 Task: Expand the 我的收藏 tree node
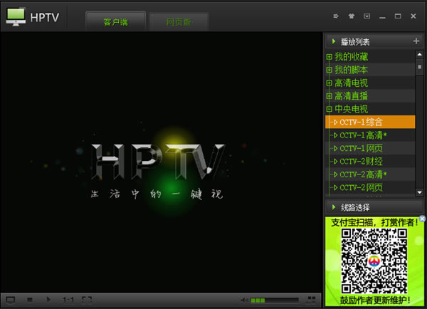point(329,57)
